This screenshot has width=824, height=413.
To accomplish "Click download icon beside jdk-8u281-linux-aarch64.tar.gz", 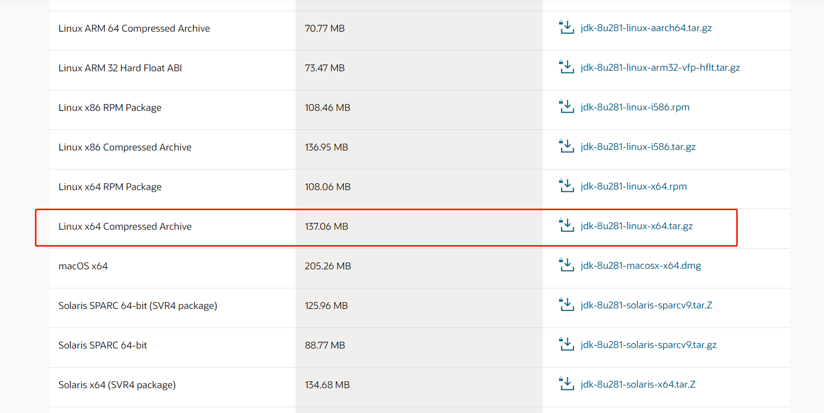I will point(566,27).
